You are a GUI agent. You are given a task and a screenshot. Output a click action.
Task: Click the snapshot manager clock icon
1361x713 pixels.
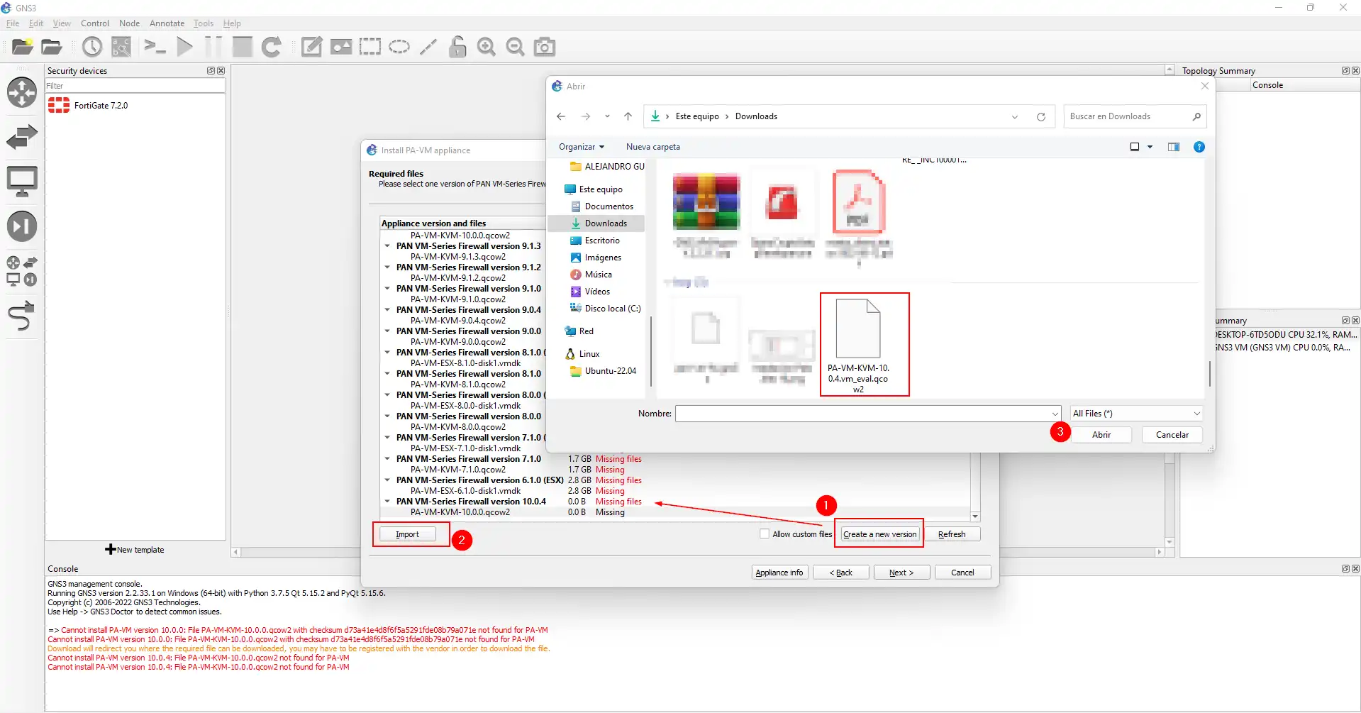[91, 47]
